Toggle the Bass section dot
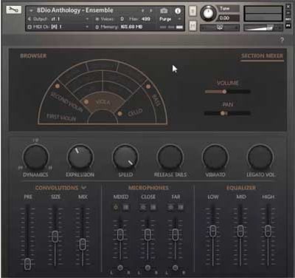 coord(148,87)
